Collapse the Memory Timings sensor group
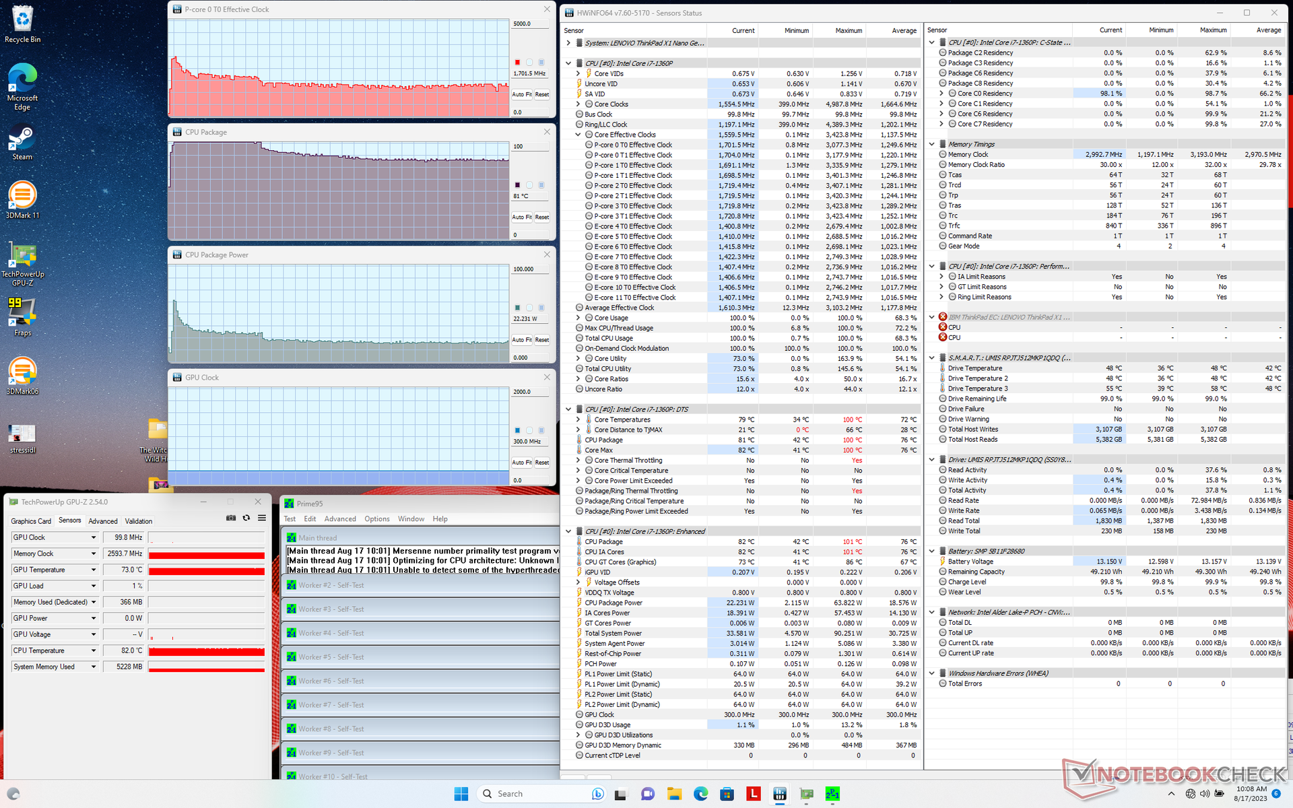This screenshot has height=808, width=1293. (x=932, y=144)
